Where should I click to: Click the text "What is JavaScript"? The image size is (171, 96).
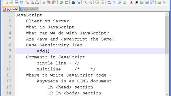point(50,27)
